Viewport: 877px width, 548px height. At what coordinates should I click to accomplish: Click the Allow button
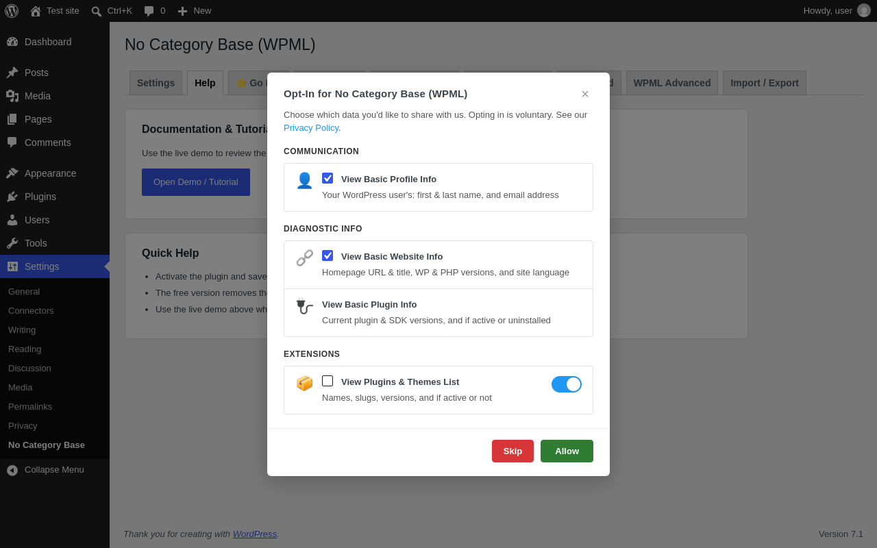(x=567, y=451)
